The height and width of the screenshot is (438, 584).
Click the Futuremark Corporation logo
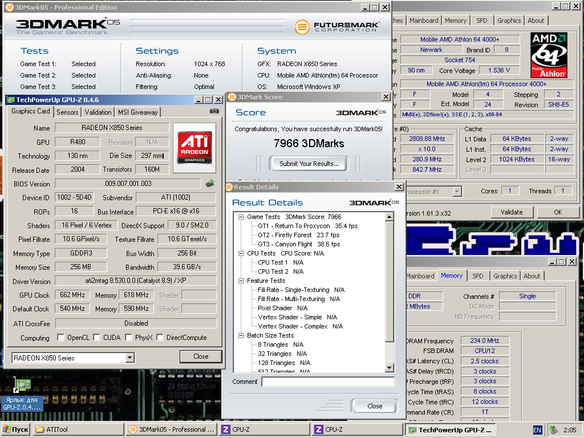[x=337, y=27]
